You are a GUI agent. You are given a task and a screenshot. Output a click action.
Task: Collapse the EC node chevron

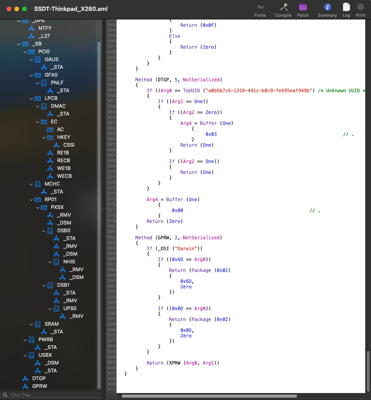tap(37, 122)
